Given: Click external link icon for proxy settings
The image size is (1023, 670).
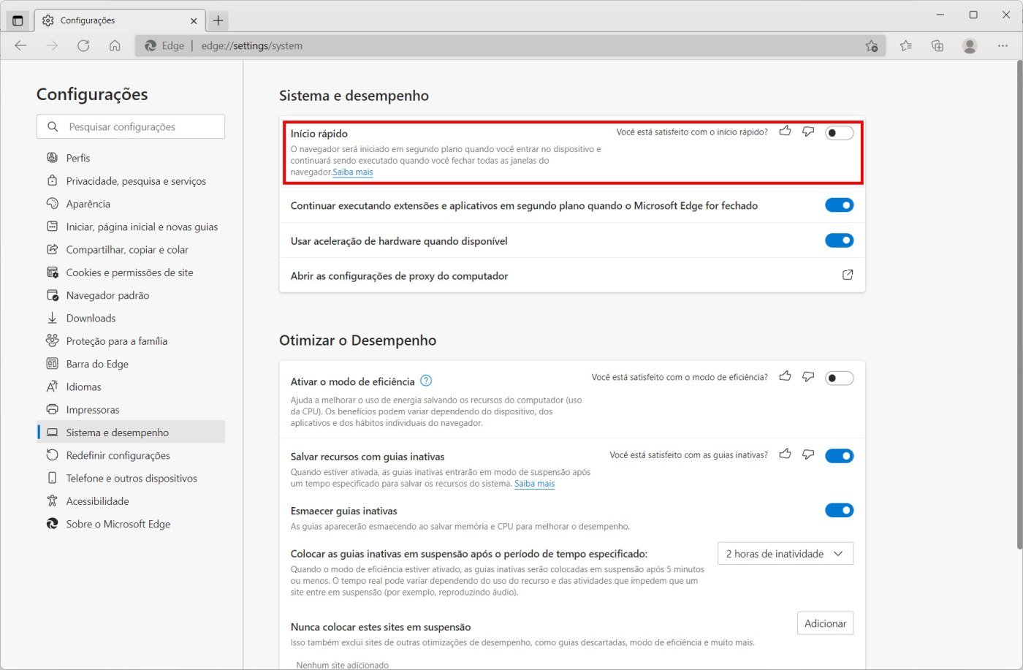Looking at the screenshot, I should [848, 275].
